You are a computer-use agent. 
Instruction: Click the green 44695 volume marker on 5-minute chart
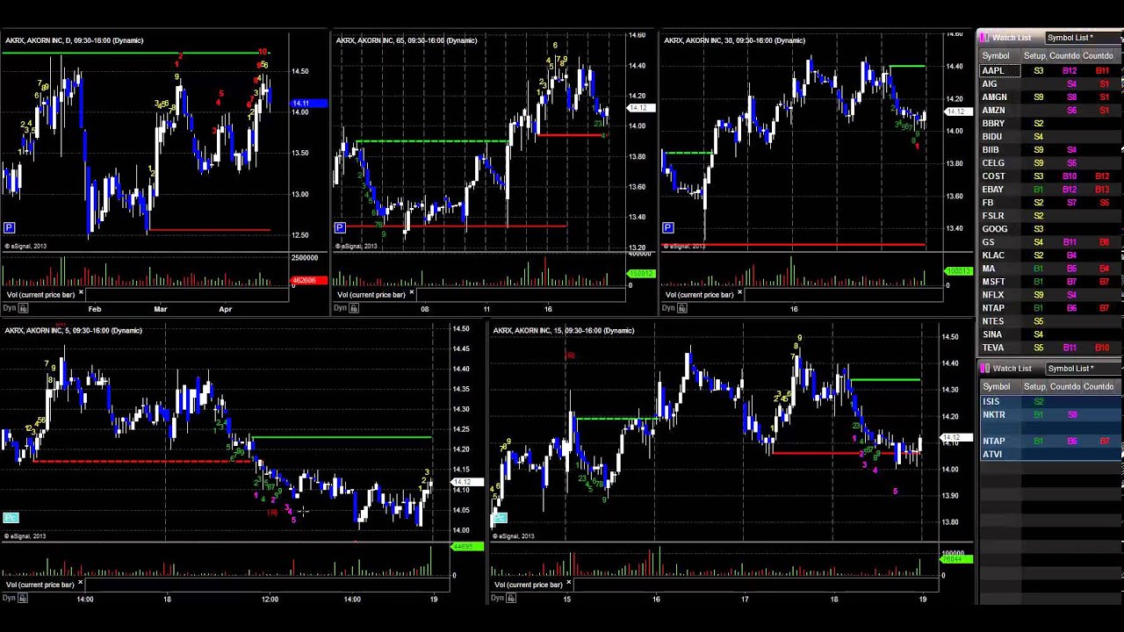click(466, 547)
